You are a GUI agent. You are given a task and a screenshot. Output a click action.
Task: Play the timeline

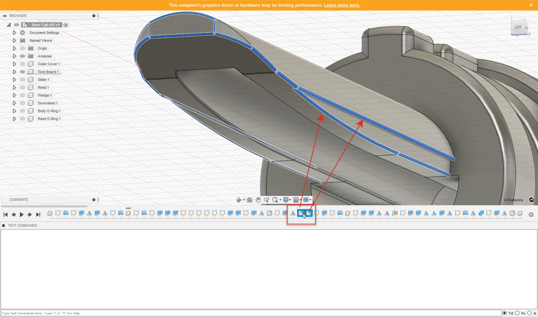(x=22, y=214)
